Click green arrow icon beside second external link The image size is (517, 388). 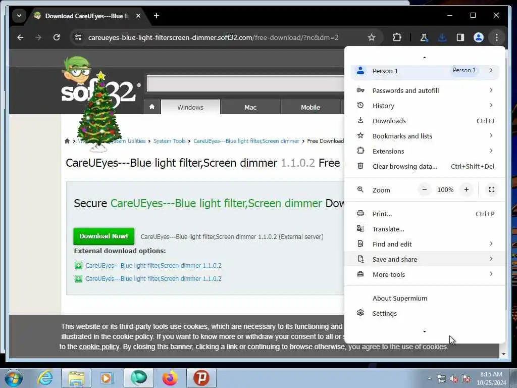pos(78,279)
